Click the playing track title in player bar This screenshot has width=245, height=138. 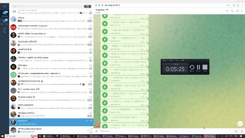(x=112, y=5)
